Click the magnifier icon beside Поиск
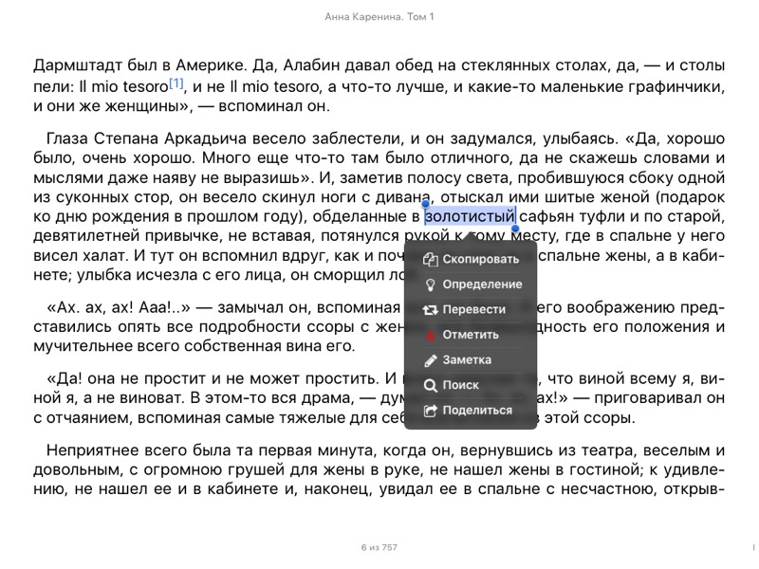759x569 pixels. point(430,385)
